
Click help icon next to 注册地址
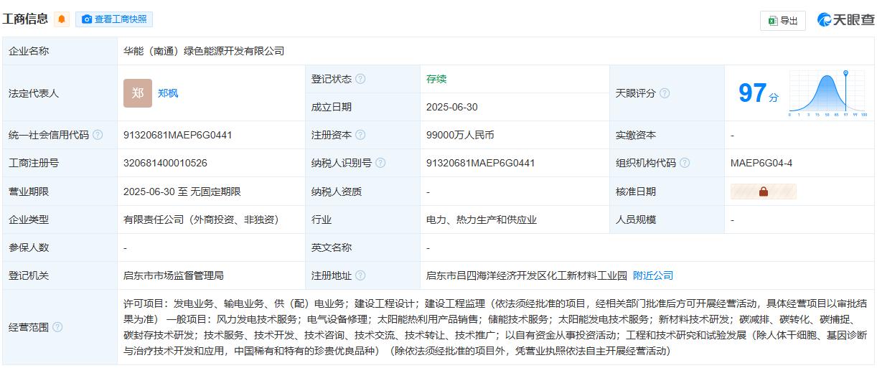coord(360,275)
